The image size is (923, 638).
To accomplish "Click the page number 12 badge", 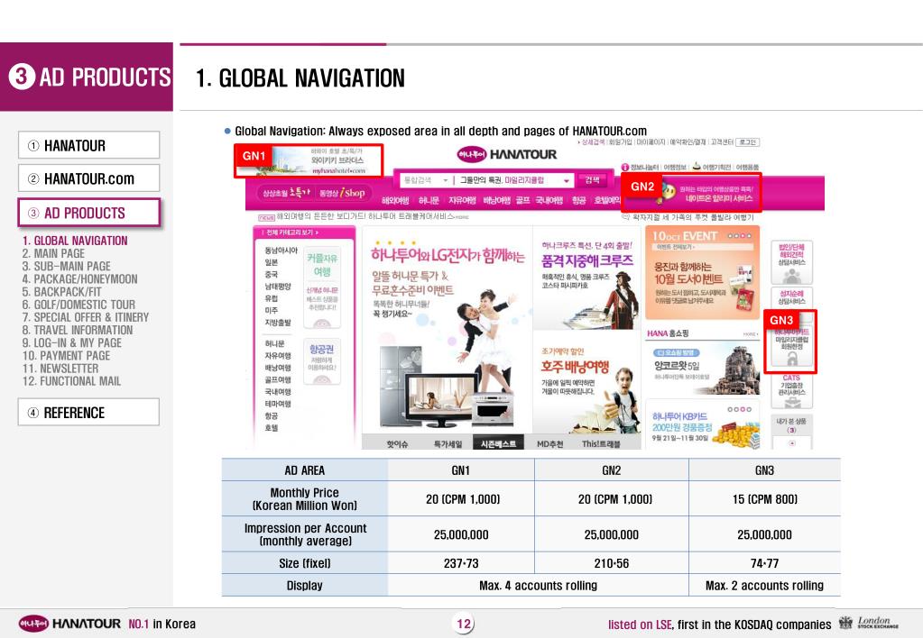I will click(x=464, y=624).
